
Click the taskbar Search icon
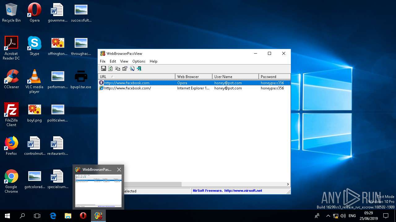tap(22, 216)
